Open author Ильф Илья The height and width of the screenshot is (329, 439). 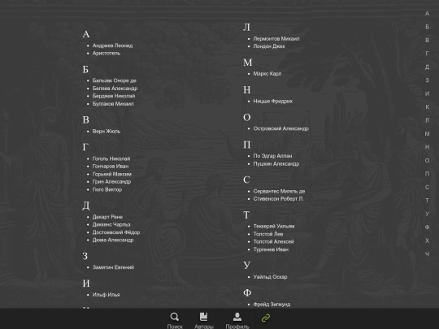coord(106,295)
